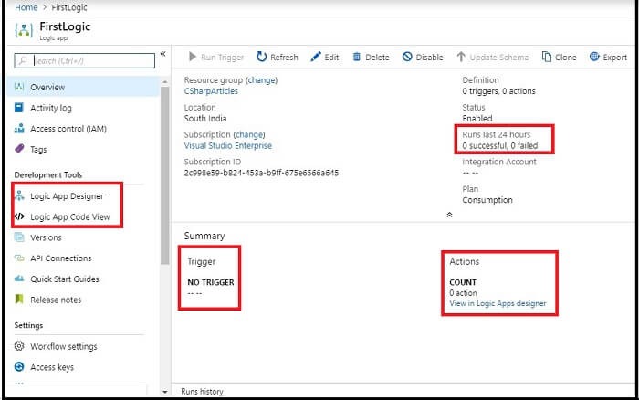Open the Overview menu item
Viewport: 639px width, 400px height.
coord(83,87)
